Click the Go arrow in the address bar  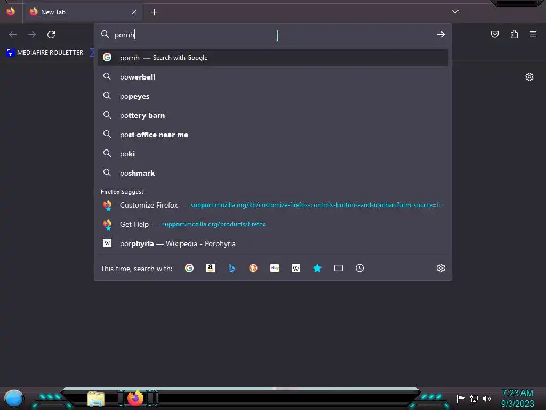coord(441,35)
